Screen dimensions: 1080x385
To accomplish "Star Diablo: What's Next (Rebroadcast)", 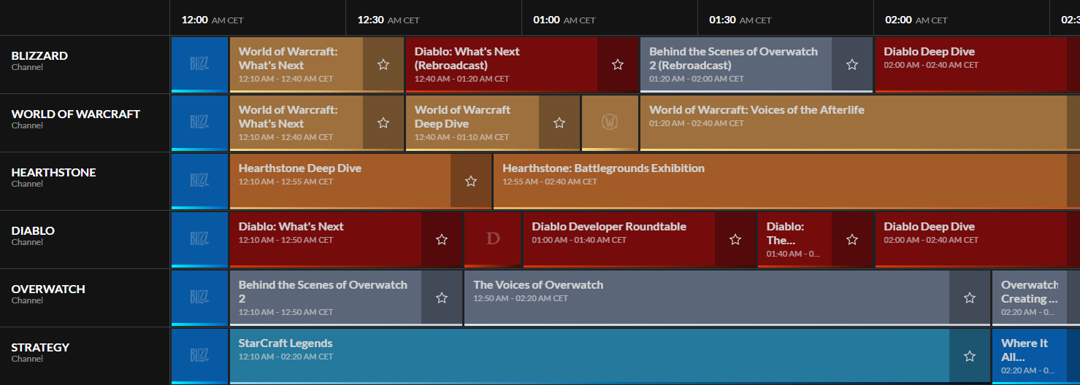I will click(618, 64).
